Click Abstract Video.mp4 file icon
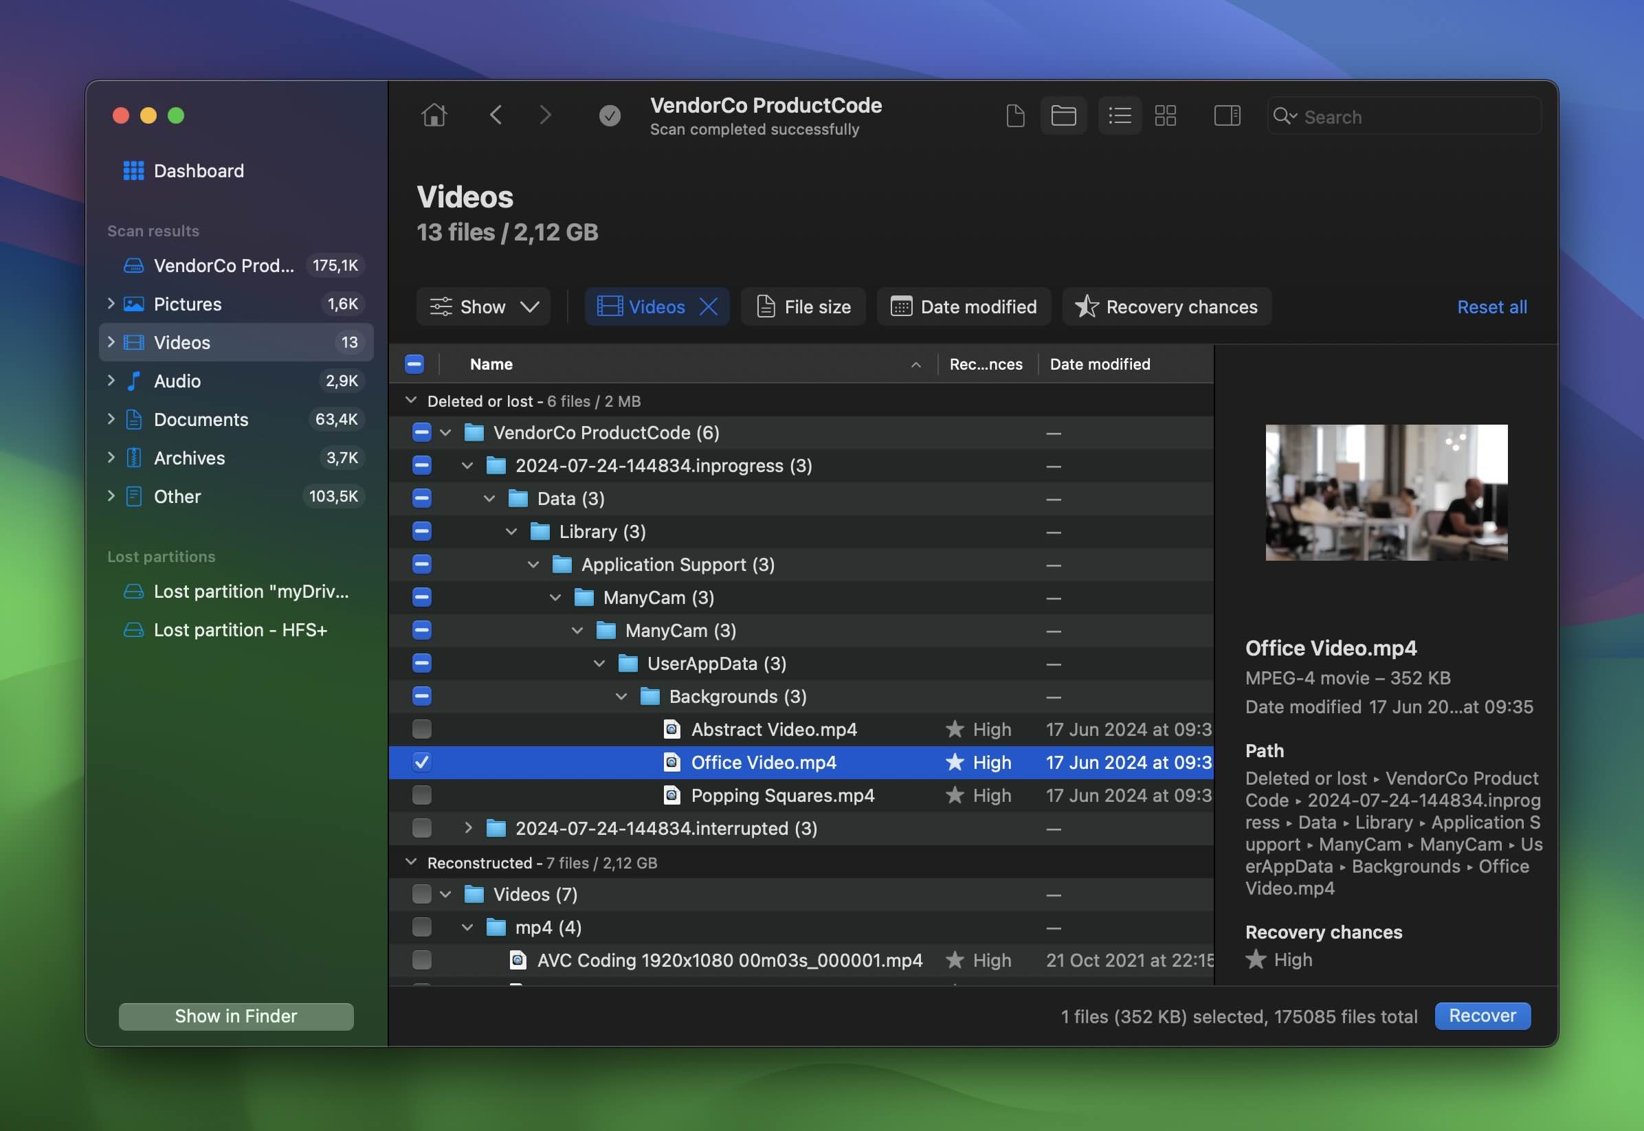The height and width of the screenshot is (1131, 1644). 671,729
